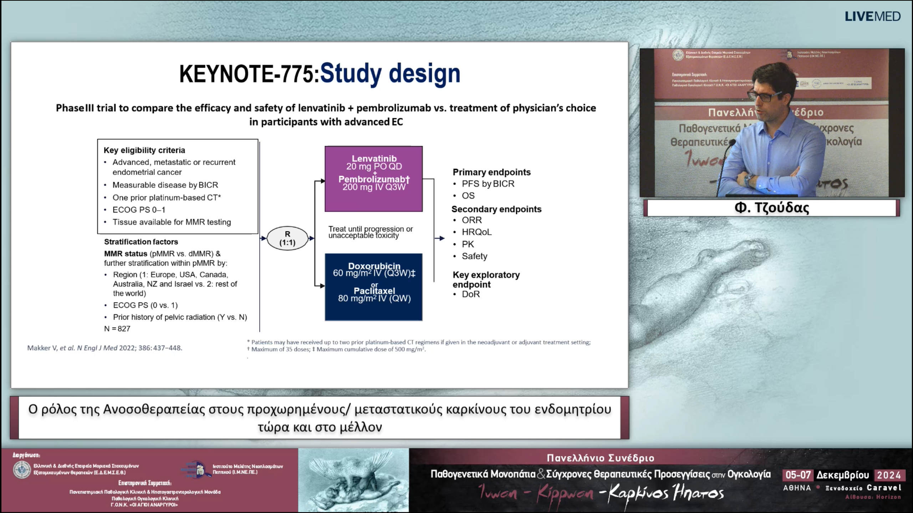Screen dimensions: 913x513
Task: Click the footnote about prior platinum-based regimens
Action: click(419, 342)
